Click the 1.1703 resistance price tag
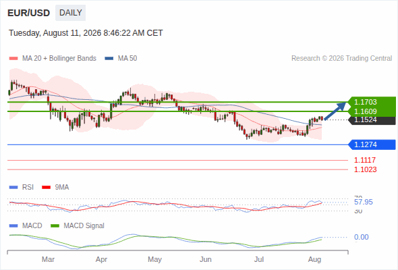Viewport: 398px width, 270px height. pos(372,102)
